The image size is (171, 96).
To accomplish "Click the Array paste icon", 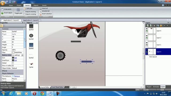I will (x=2, y=10).
